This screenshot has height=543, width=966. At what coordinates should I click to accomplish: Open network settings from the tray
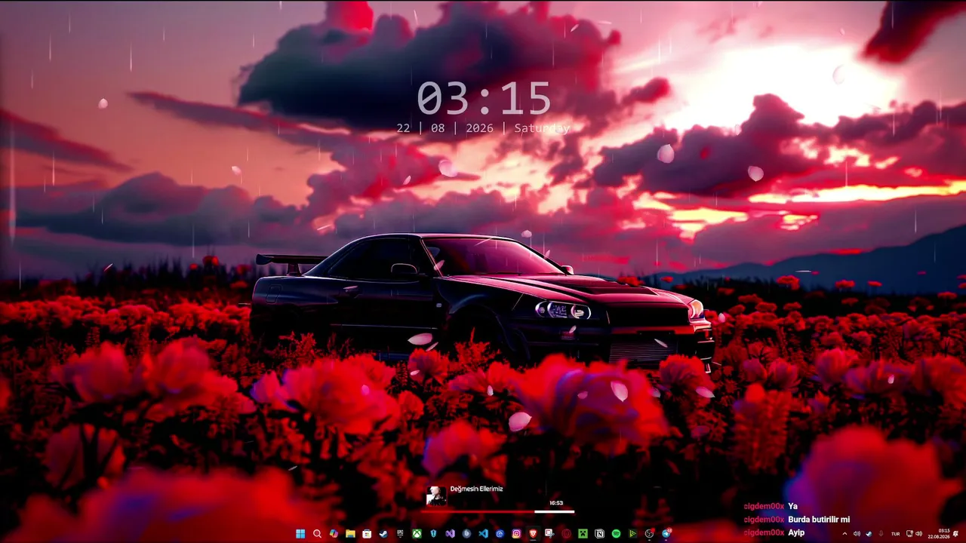(x=909, y=534)
